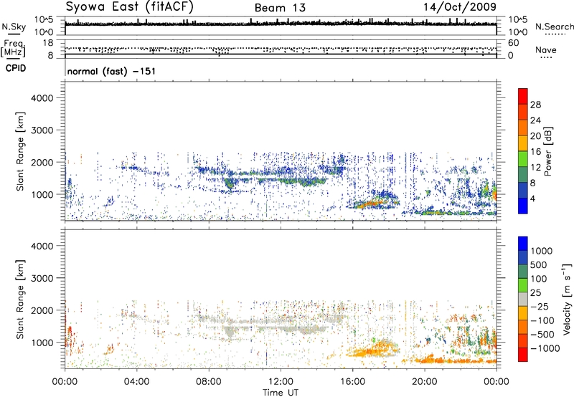Click the 'Time UT' axis title
Screen dimensions: 574x397
point(281,393)
